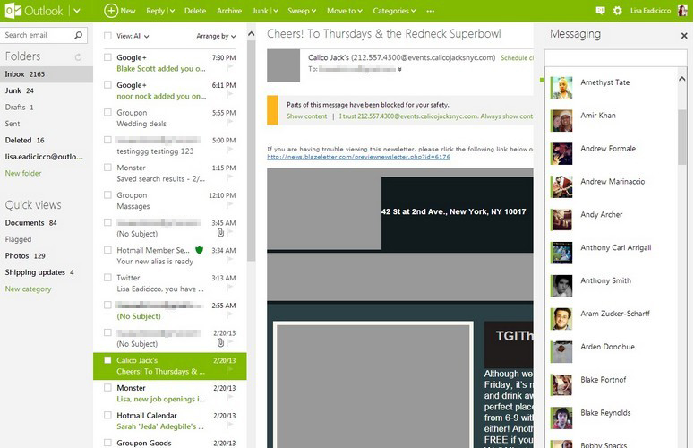Click the message list scroll-up arrow
Viewport: 694px width, 448px height.
[x=251, y=34]
